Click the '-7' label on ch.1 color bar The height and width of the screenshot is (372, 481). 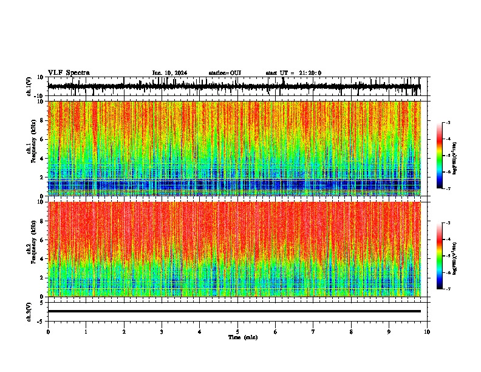coord(448,188)
